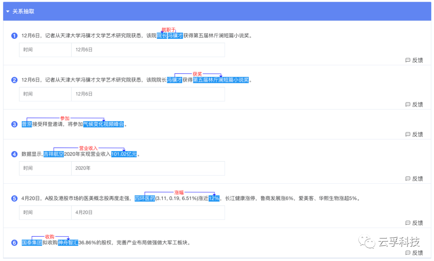Click number 3 badge icon
Image resolution: width=434 pixels, height=261 pixels.
pyautogui.click(x=14, y=124)
